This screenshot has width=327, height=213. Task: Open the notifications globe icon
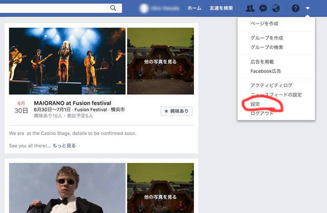[x=276, y=8]
